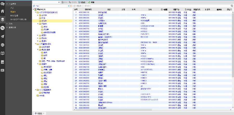Select BOM管理 in the left menu

14,16
